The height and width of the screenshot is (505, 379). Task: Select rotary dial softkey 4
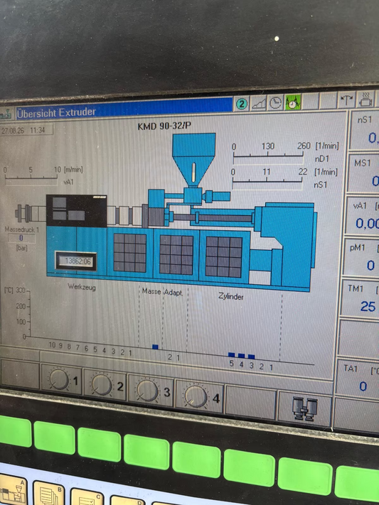pos(199,397)
